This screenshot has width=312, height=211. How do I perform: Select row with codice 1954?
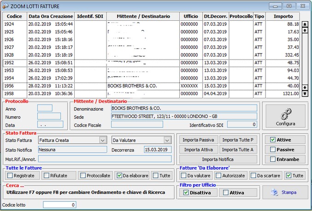(x=151, y=78)
